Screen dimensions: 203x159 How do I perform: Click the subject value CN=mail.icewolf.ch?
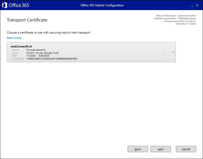36,50
